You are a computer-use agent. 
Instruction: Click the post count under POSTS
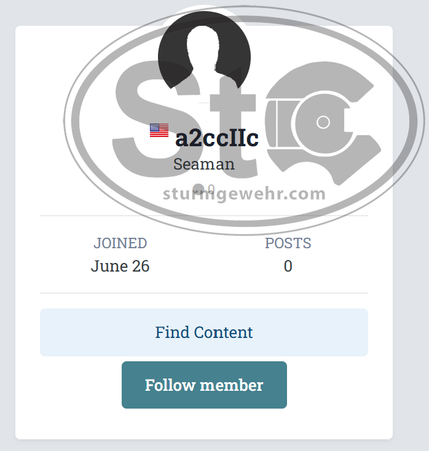tap(288, 266)
